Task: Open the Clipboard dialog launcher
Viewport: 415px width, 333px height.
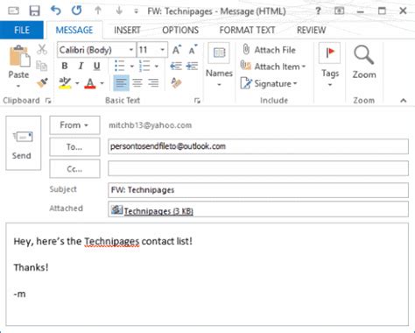Action: (x=48, y=101)
